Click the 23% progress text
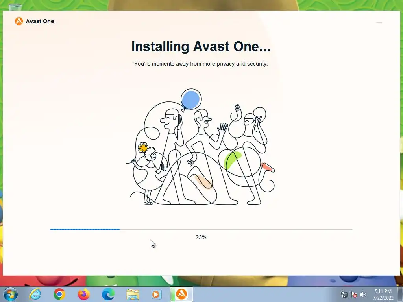This screenshot has width=403, height=302. coord(201,237)
